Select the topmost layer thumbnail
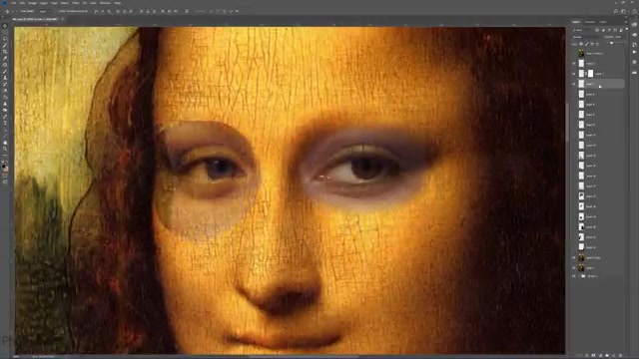The height and width of the screenshot is (359, 639). [x=581, y=53]
